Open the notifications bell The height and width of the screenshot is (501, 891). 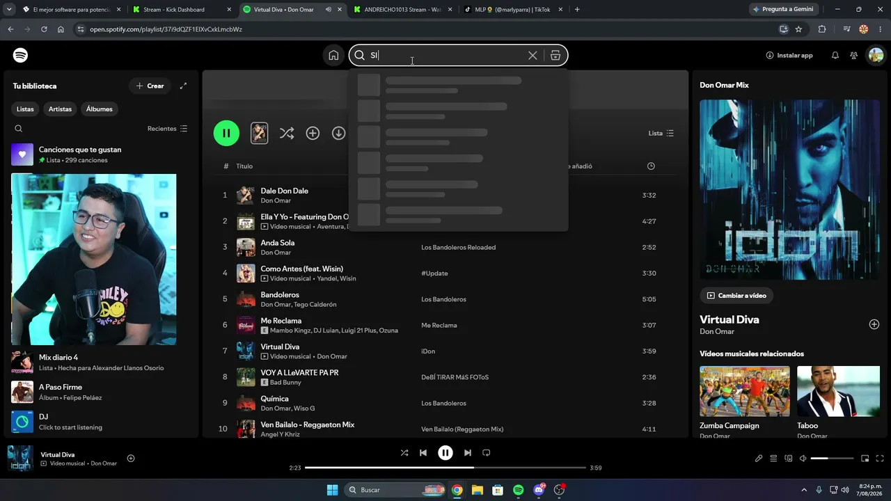835,56
